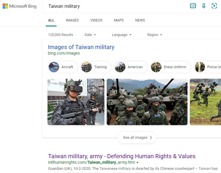The image size is (221, 173).
Task: Open soldier with VR headset thumbnail
Action: coord(76,102)
